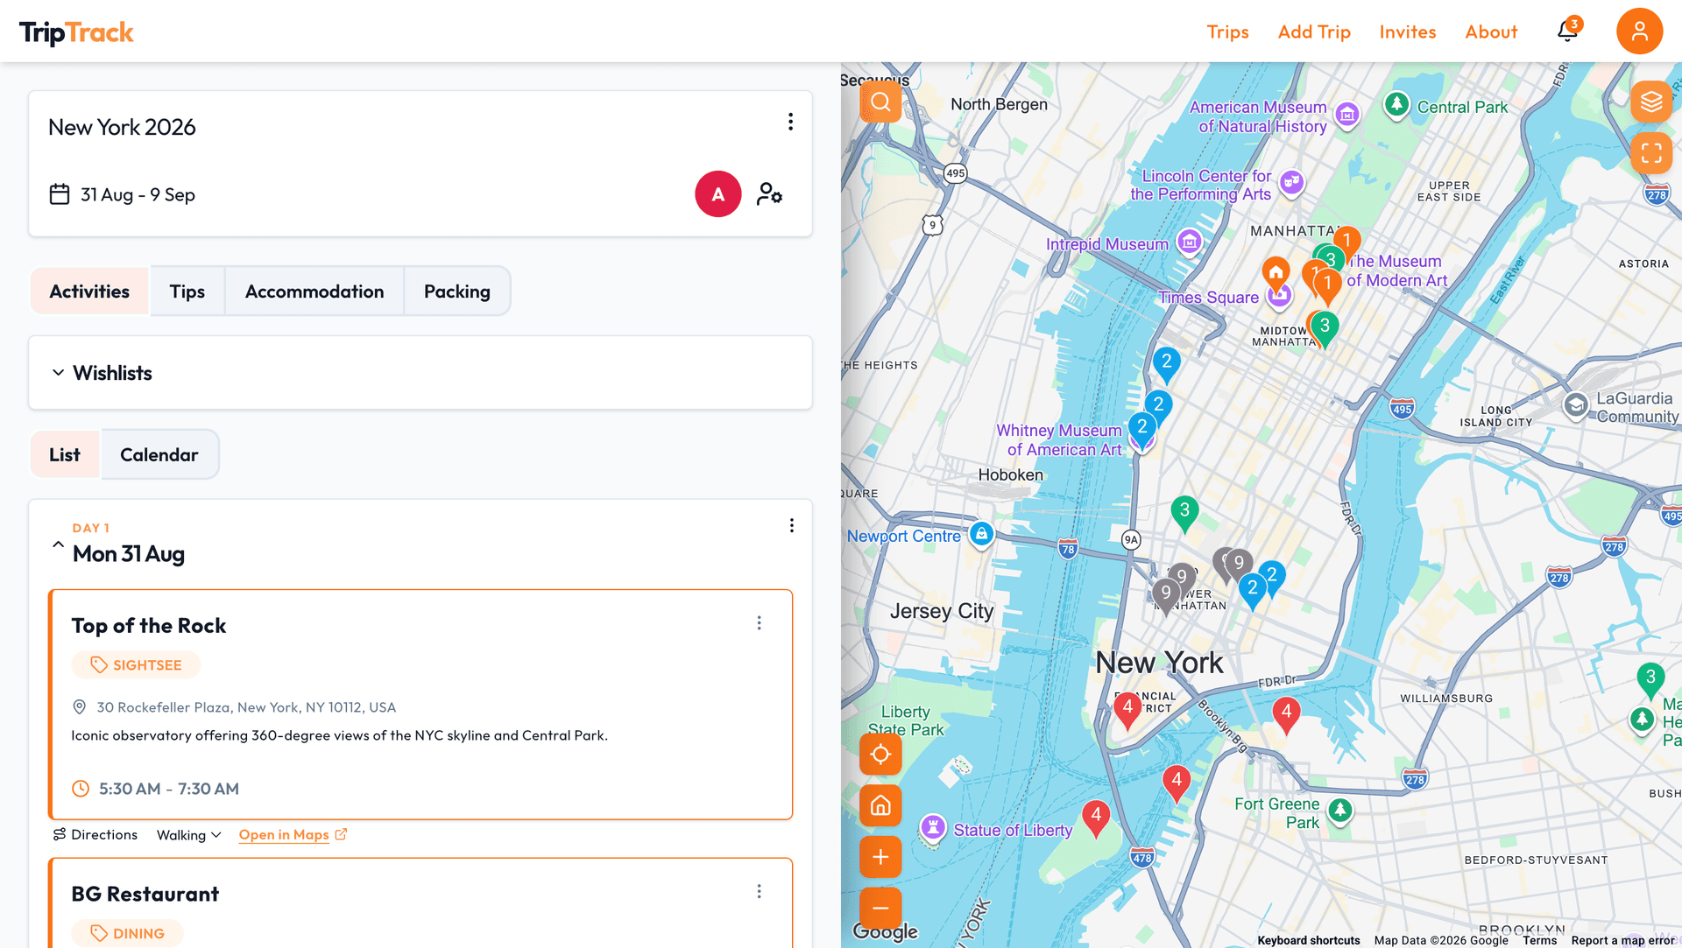Open the user profile avatar menu
This screenshot has width=1682, height=948.
(x=1639, y=32)
